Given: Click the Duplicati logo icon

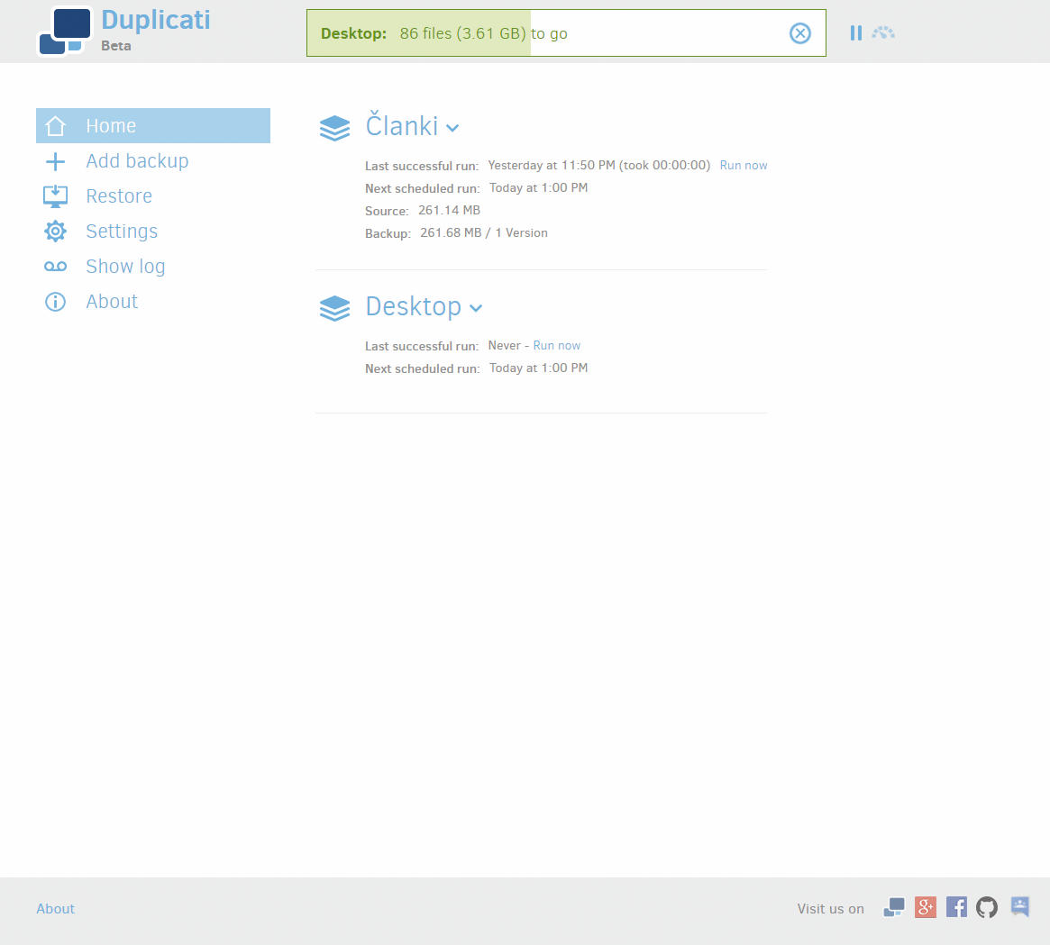Looking at the screenshot, I should coord(64,32).
